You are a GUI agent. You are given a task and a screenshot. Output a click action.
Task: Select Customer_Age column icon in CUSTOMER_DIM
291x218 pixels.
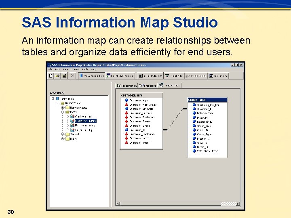[127, 100]
